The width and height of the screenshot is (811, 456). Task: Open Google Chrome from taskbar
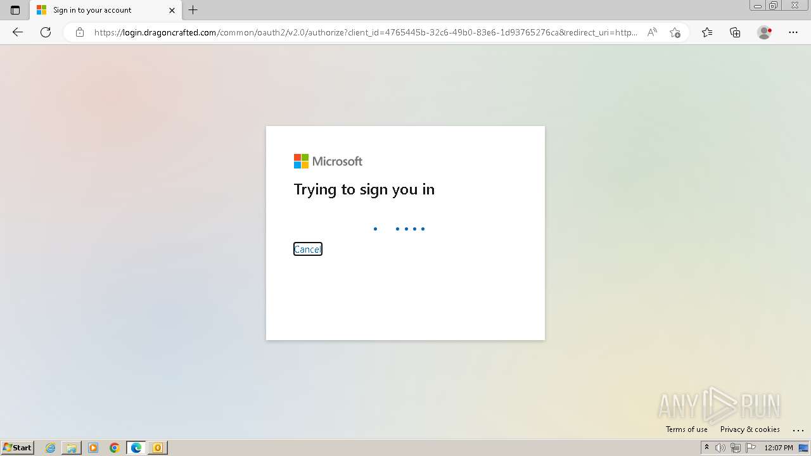[x=115, y=448]
